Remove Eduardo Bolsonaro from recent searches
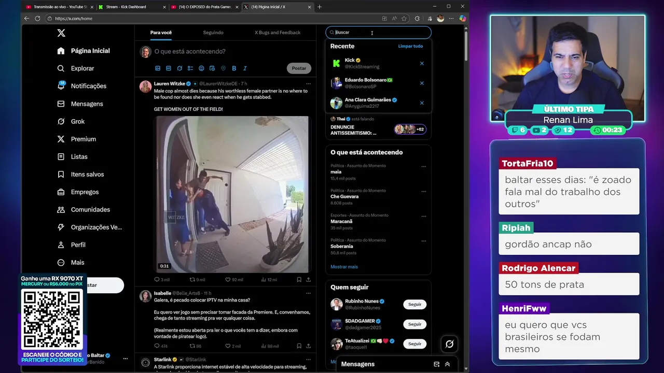The image size is (664, 373). coord(422,83)
